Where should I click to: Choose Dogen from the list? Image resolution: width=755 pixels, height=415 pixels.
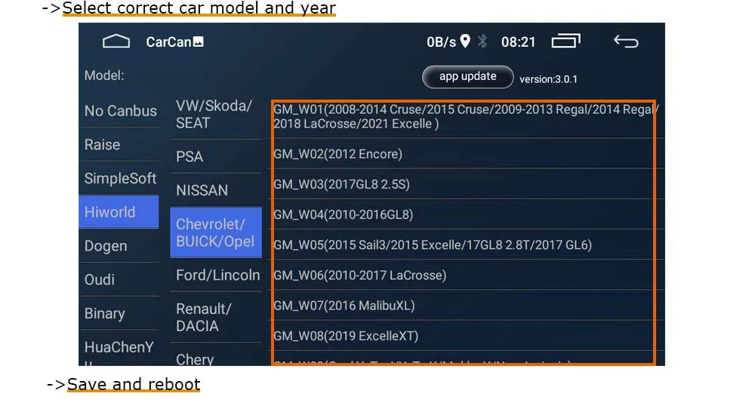[x=119, y=245]
